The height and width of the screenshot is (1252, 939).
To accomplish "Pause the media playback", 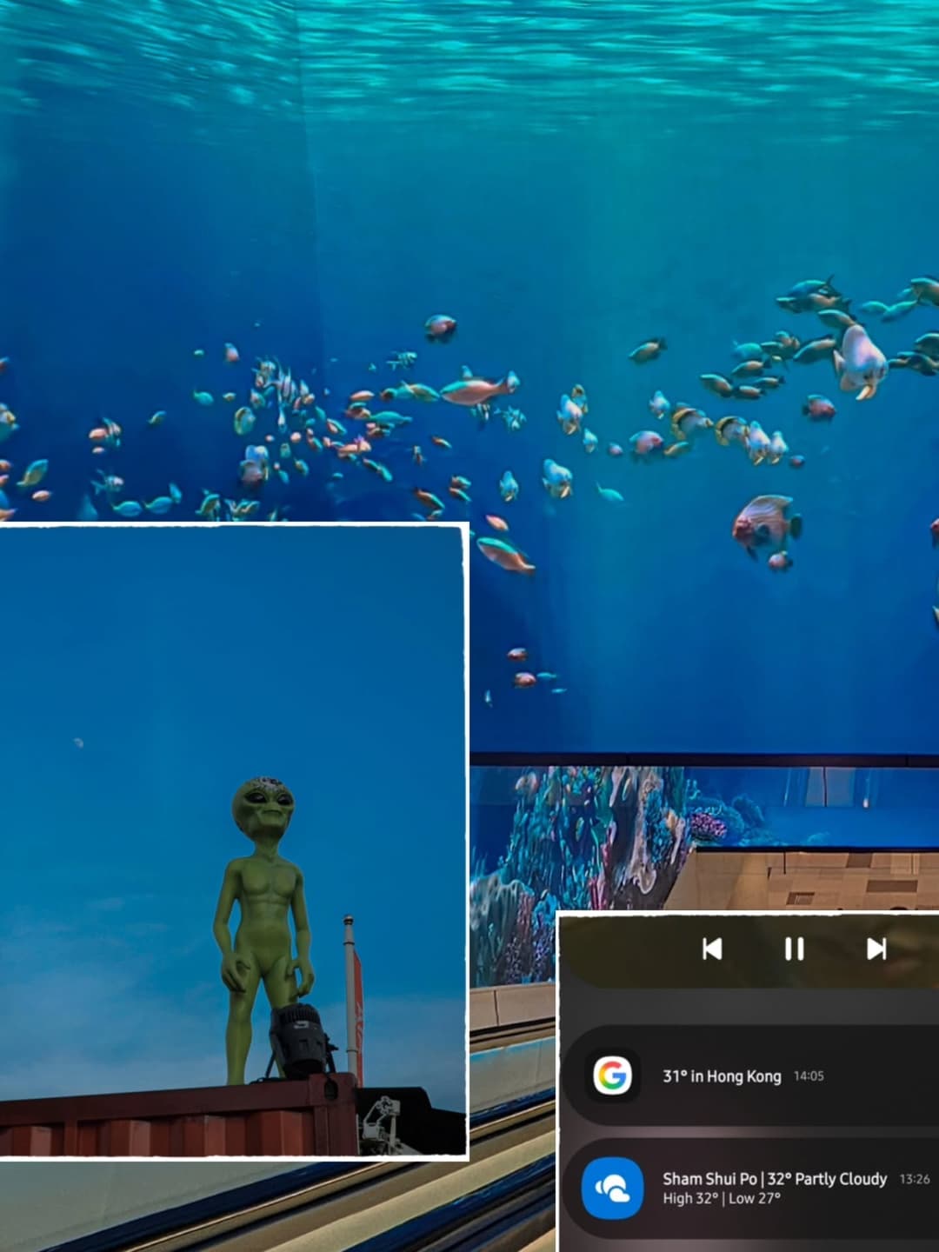I will tap(794, 949).
